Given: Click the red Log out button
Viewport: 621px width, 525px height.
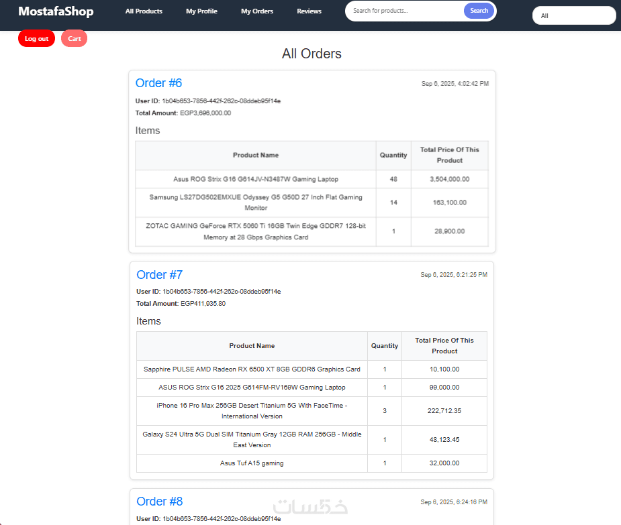Looking at the screenshot, I should [36, 38].
